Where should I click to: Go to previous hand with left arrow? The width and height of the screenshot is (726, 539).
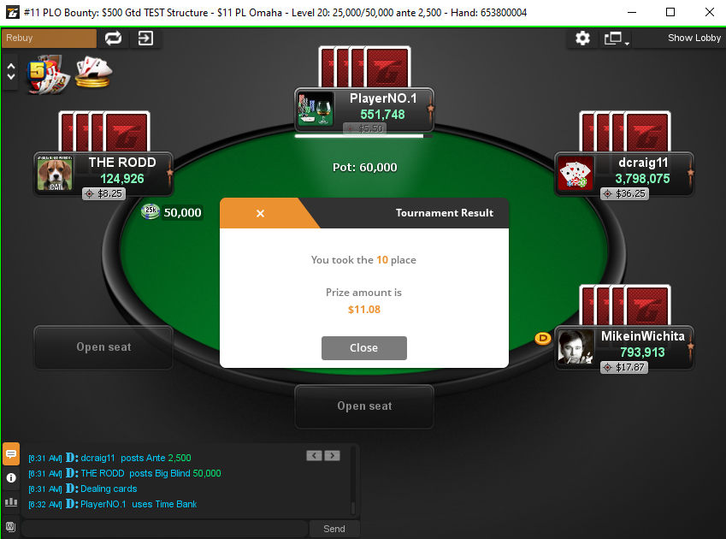[315, 456]
